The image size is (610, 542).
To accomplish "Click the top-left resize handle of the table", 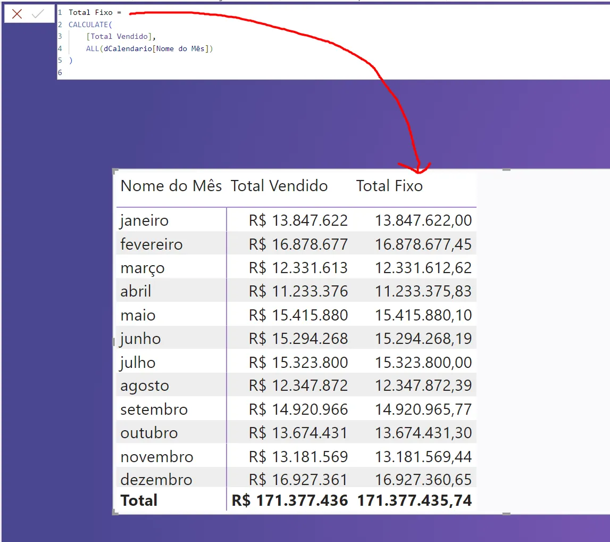I will (114, 170).
